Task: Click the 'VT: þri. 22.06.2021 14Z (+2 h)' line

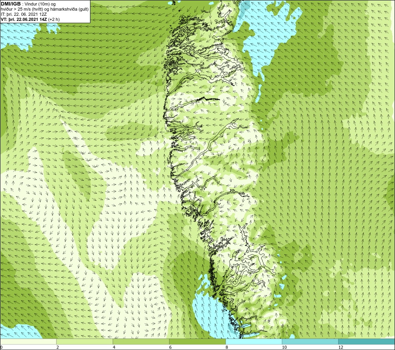Action: tap(30, 19)
